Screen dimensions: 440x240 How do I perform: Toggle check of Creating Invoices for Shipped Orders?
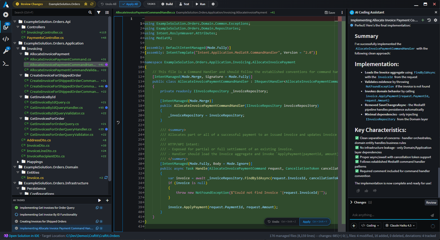click(x=17, y=221)
